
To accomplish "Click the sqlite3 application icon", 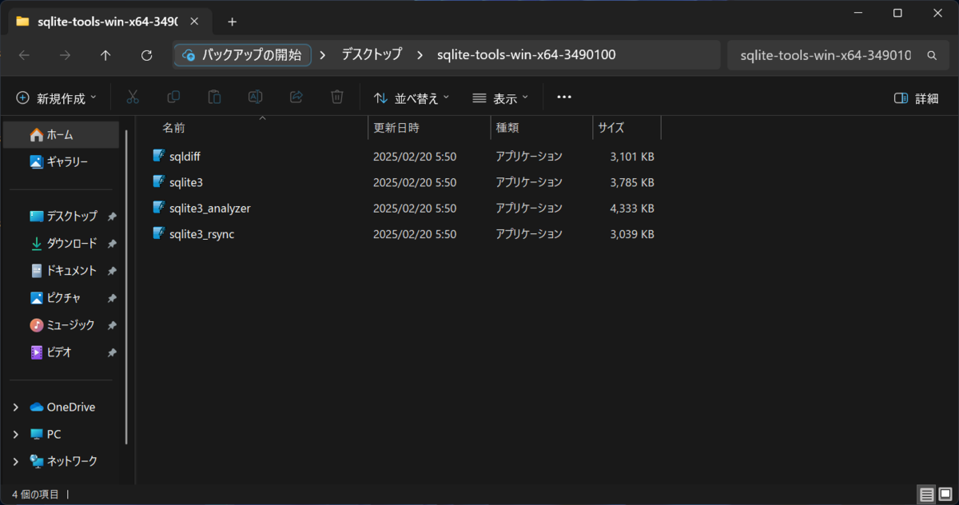I will (159, 181).
